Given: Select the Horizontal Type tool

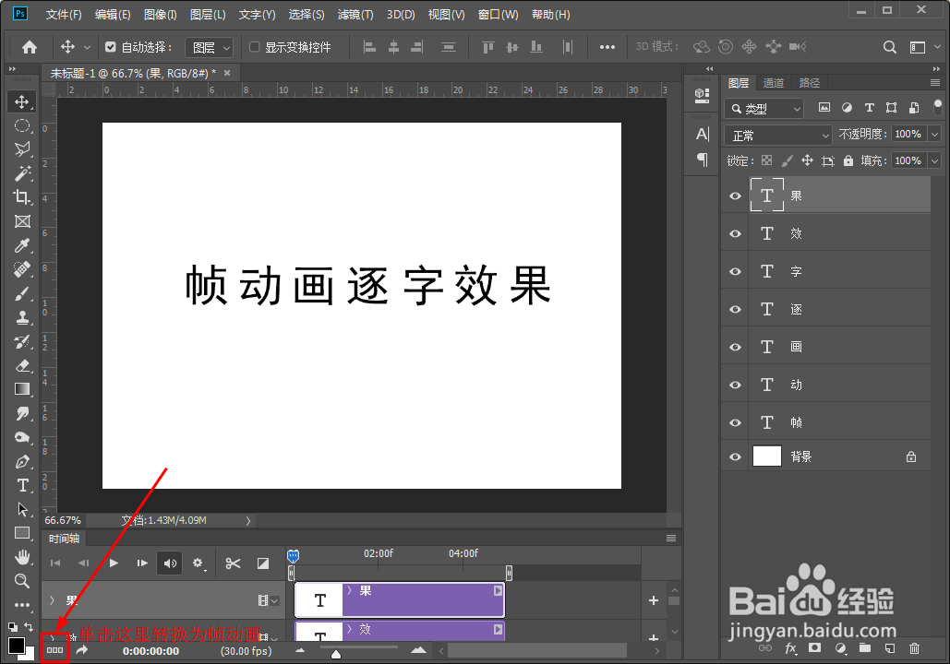Looking at the screenshot, I should [22, 485].
